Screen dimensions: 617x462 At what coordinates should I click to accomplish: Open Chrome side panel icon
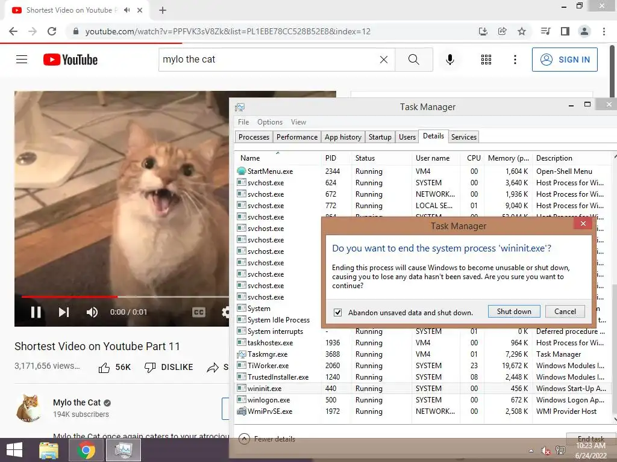pyautogui.click(x=565, y=31)
